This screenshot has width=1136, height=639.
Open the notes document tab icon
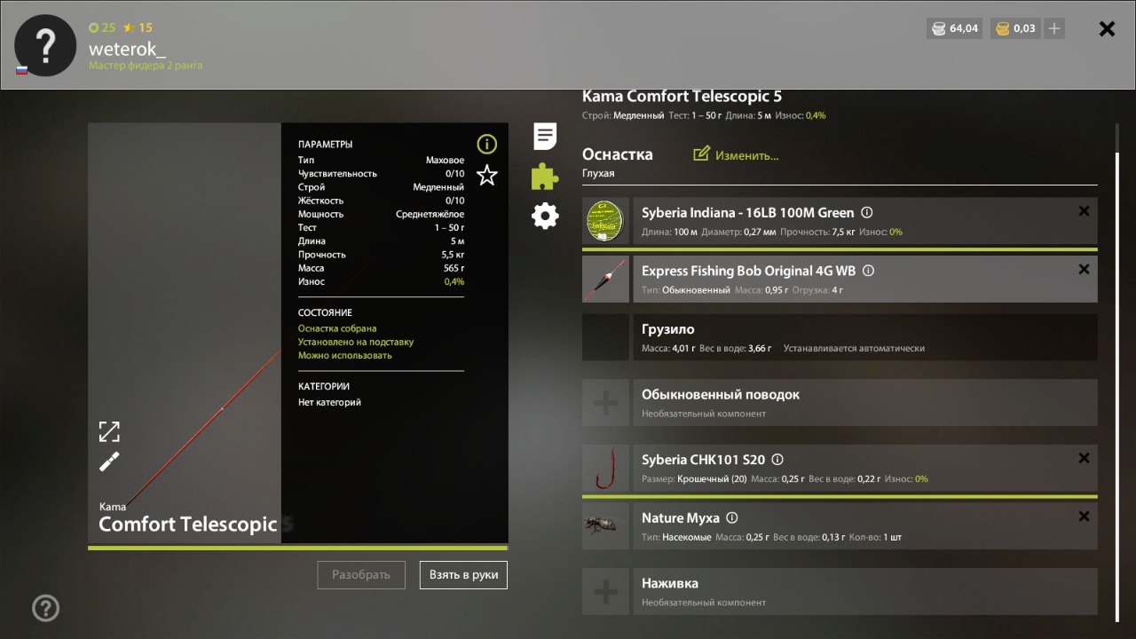545,136
